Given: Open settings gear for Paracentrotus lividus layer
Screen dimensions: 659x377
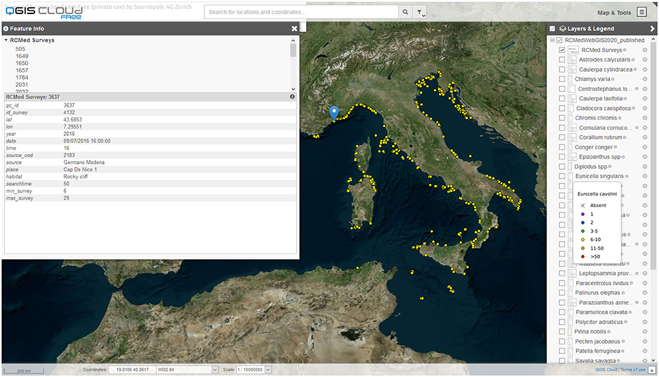Looking at the screenshot, I should pos(644,284).
